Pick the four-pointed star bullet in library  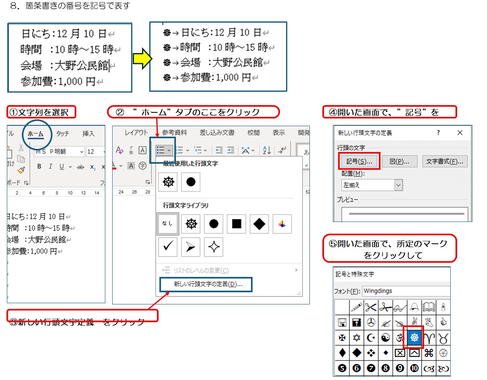[x=213, y=247]
